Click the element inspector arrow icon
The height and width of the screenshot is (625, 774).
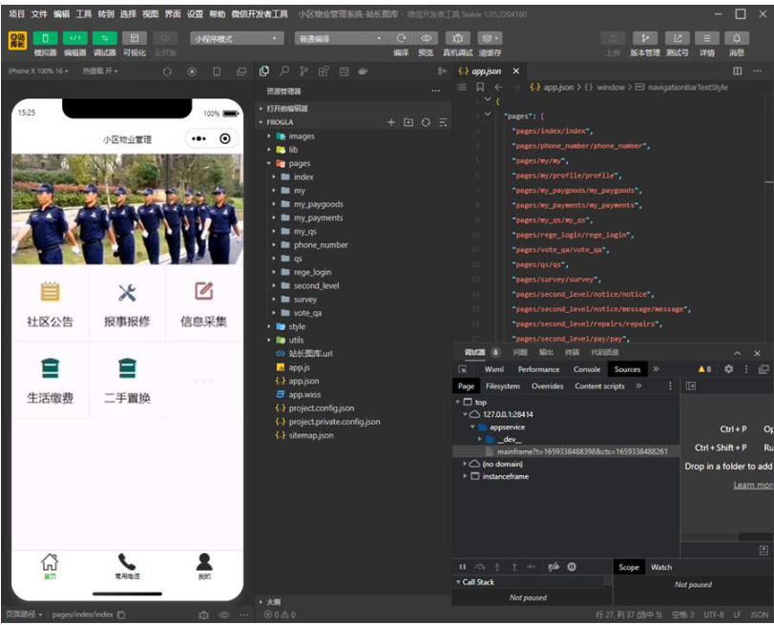coord(463,369)
